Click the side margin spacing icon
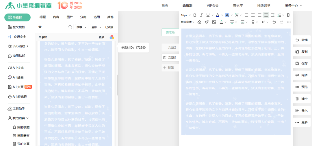The image size is (312, 146). 242,22
